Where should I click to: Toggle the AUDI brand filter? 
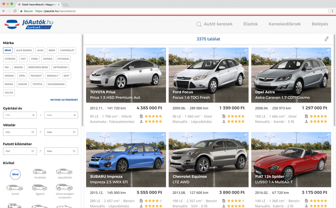40,50
